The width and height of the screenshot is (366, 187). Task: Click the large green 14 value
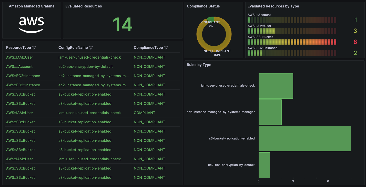pyautogui.click(x=123, y=24)
